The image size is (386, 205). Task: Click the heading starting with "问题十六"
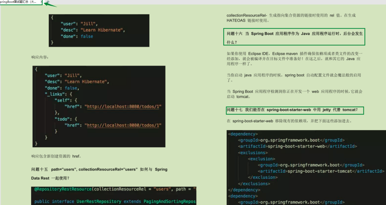point(295,34)
